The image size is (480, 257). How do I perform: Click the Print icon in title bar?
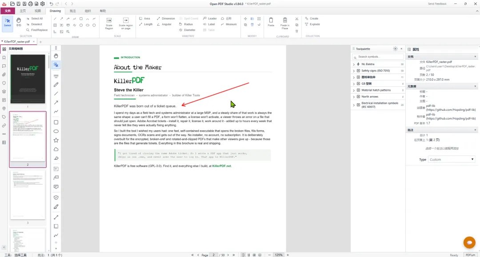[30, 4]
